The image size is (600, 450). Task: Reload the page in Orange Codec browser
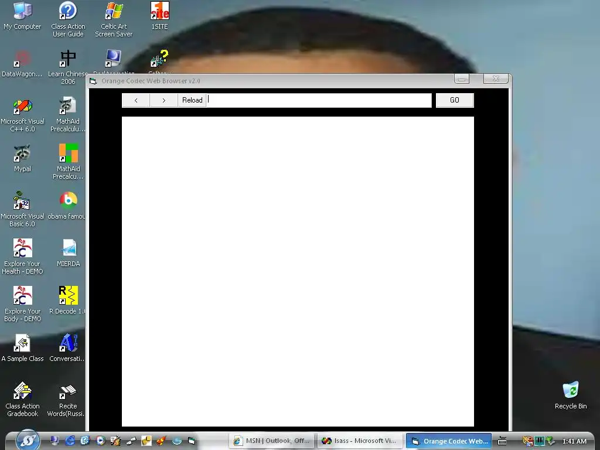[192, 100]
